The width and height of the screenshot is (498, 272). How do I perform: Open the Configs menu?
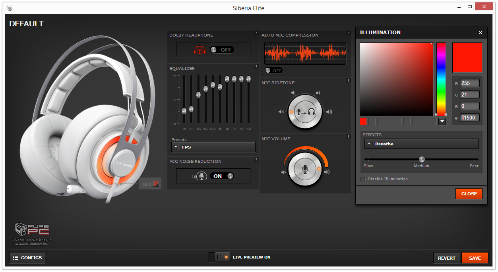point(27,258)
